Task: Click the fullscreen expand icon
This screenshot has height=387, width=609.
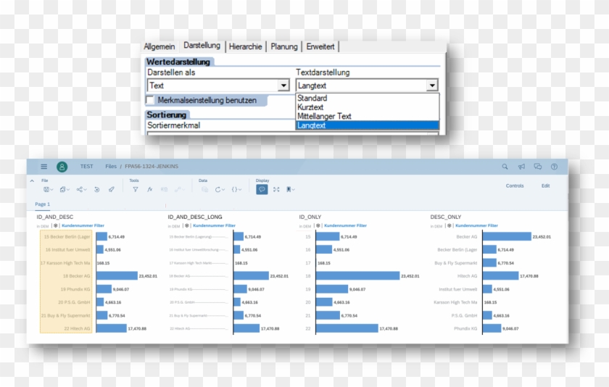Action: [276, 189]
